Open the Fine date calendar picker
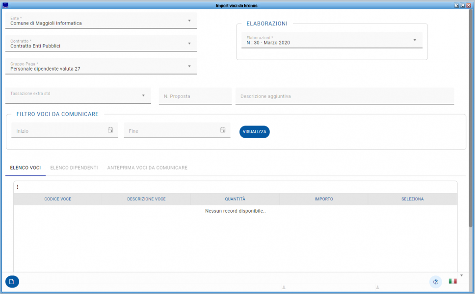Screen dimensions: 475x294 tap(223, 130)
